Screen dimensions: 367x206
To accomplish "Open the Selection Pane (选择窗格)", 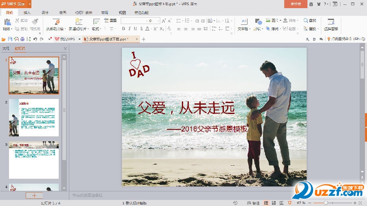I will [331, 22].
